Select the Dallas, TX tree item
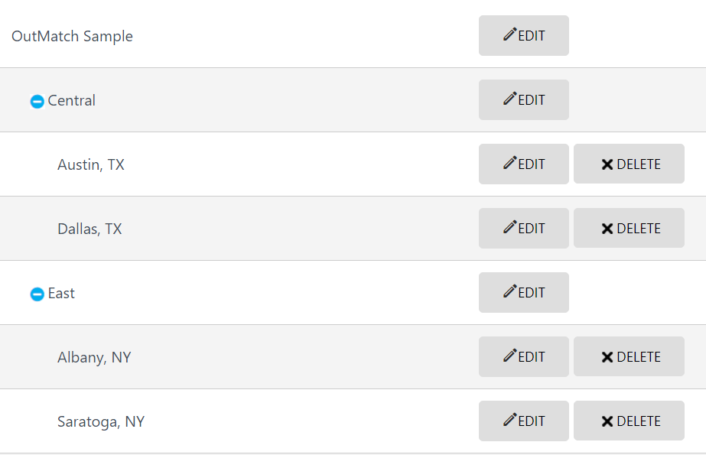Screen dimensions: 706x455 coord(89,229)
